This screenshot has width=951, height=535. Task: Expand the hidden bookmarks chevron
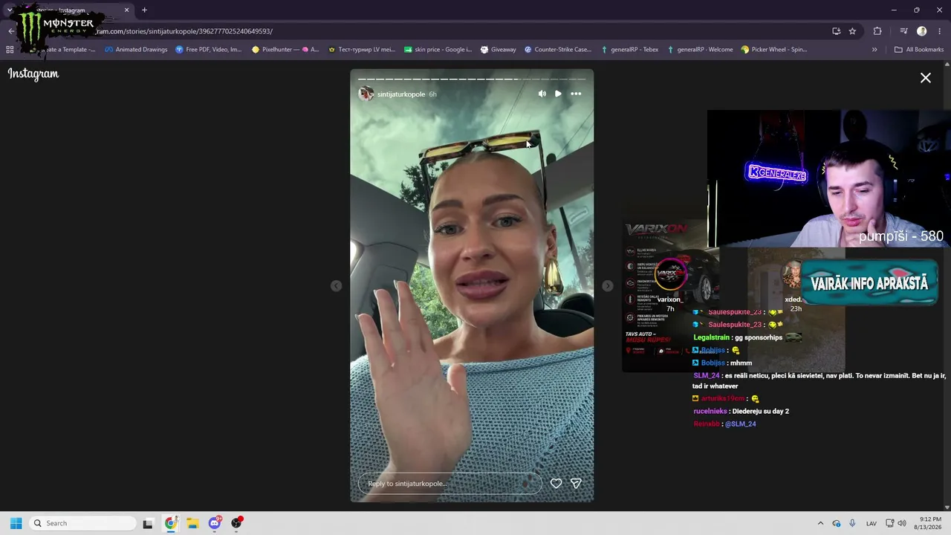pyautogui.click(x=874, y=50)
